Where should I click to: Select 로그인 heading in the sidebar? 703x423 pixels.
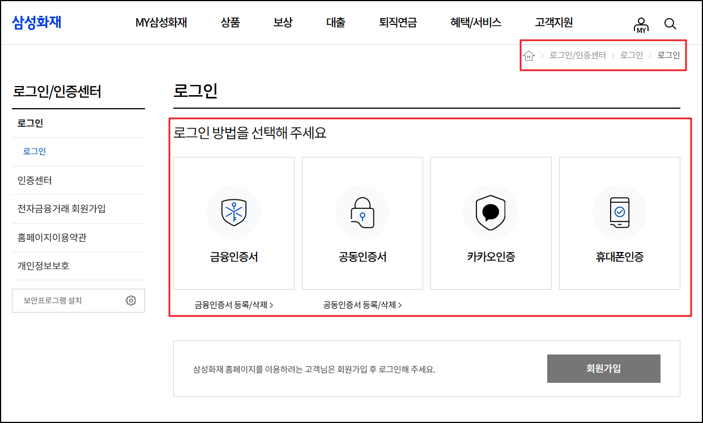tap(30, 123)
